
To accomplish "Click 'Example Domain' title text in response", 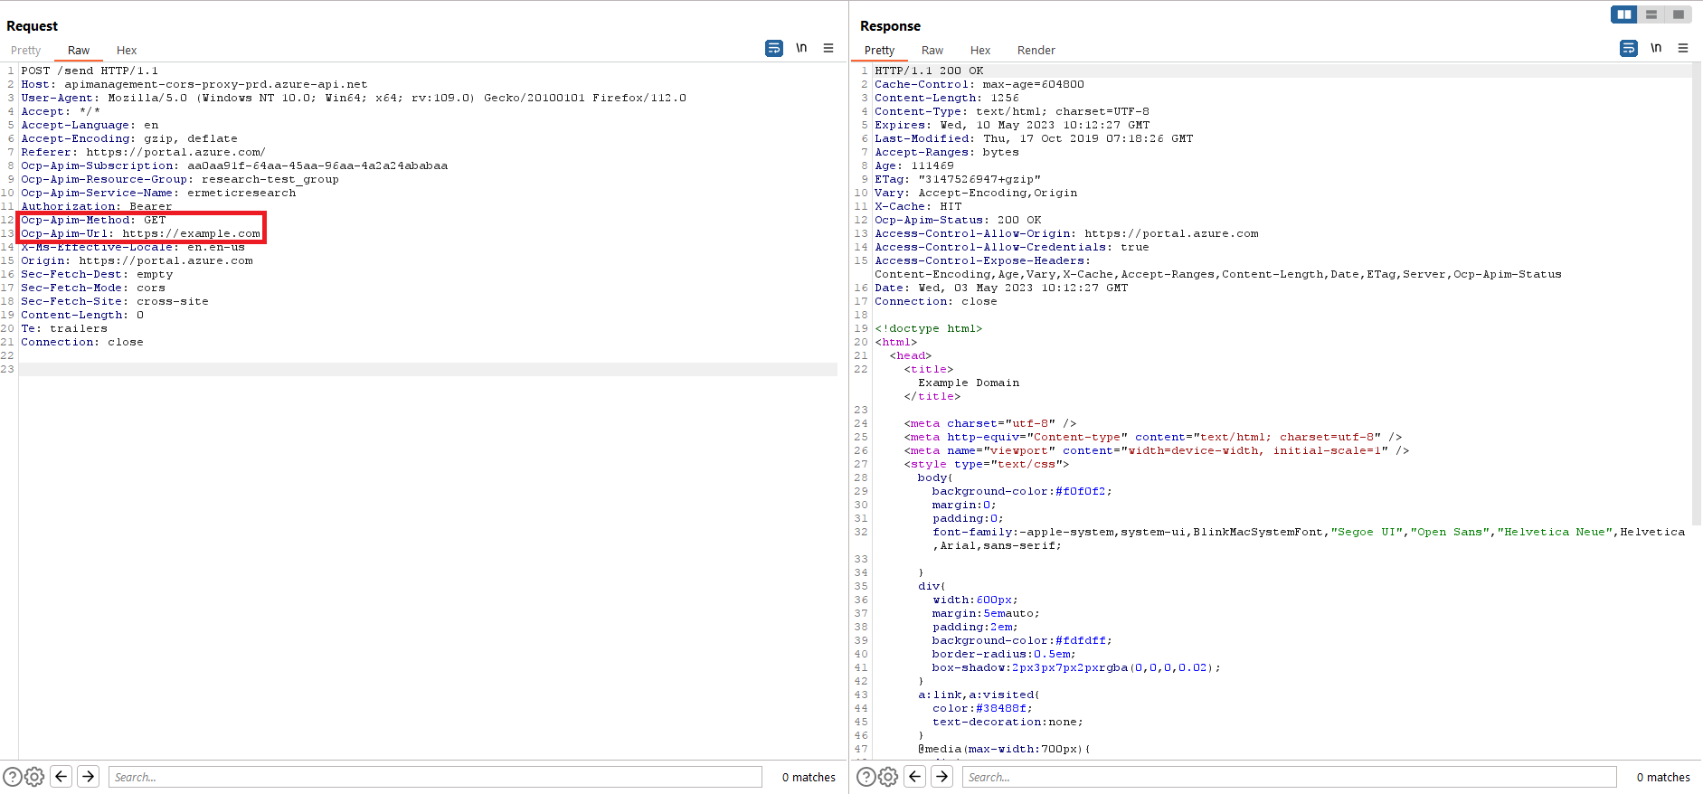I will [969, 383].
